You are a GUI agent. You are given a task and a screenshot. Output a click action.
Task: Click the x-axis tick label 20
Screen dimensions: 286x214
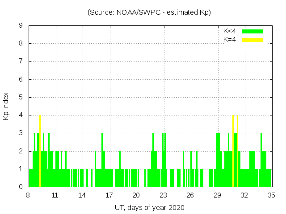click(x=136, y=195)
